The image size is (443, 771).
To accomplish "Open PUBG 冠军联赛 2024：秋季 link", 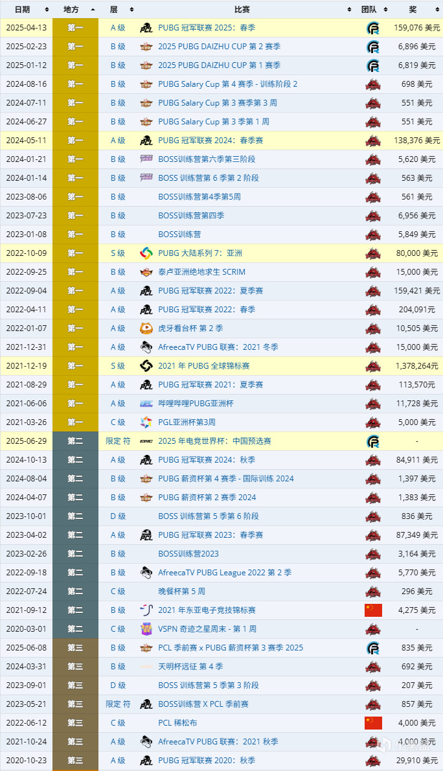I will [x=207, y=460].
